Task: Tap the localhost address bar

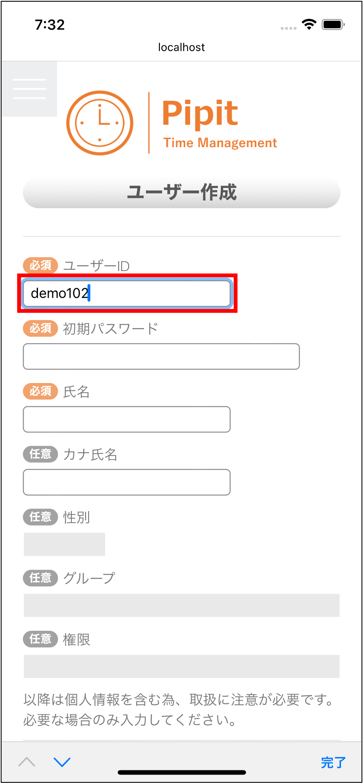Action: (x=181, y=47)
